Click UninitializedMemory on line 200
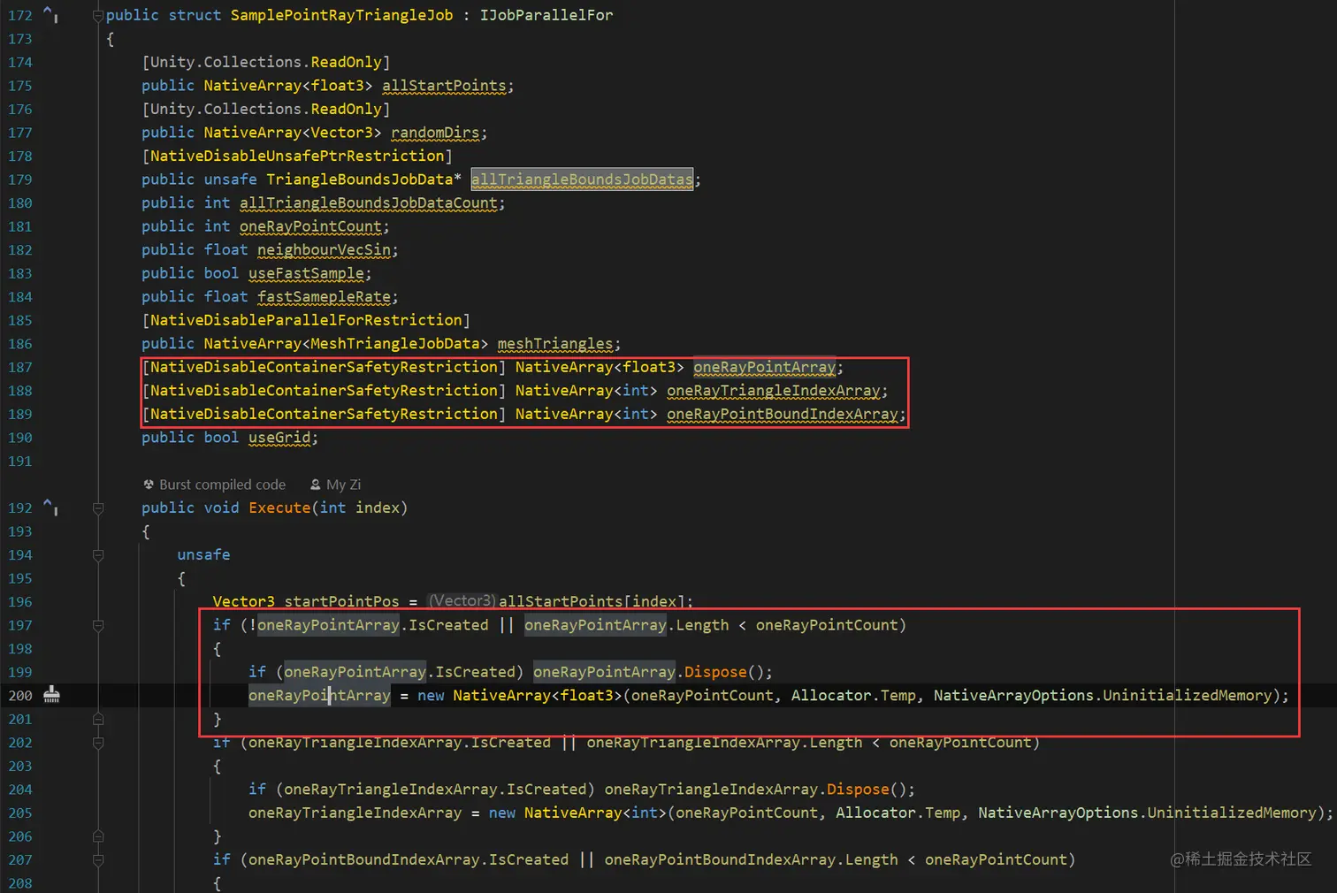The height and width of the screenshot is (893, 1337). 1187,696
